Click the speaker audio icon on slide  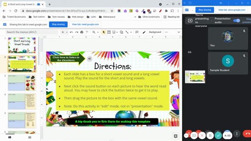coord(90,59)
